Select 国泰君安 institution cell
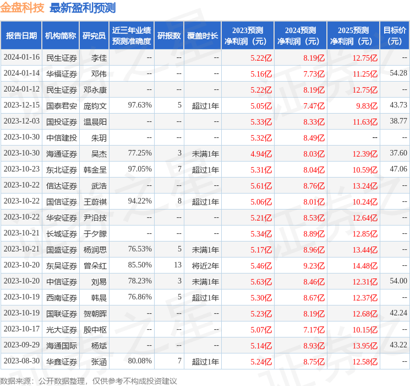Image resolution: width=410 pixels, height=386 pixels. click(62, 106)
